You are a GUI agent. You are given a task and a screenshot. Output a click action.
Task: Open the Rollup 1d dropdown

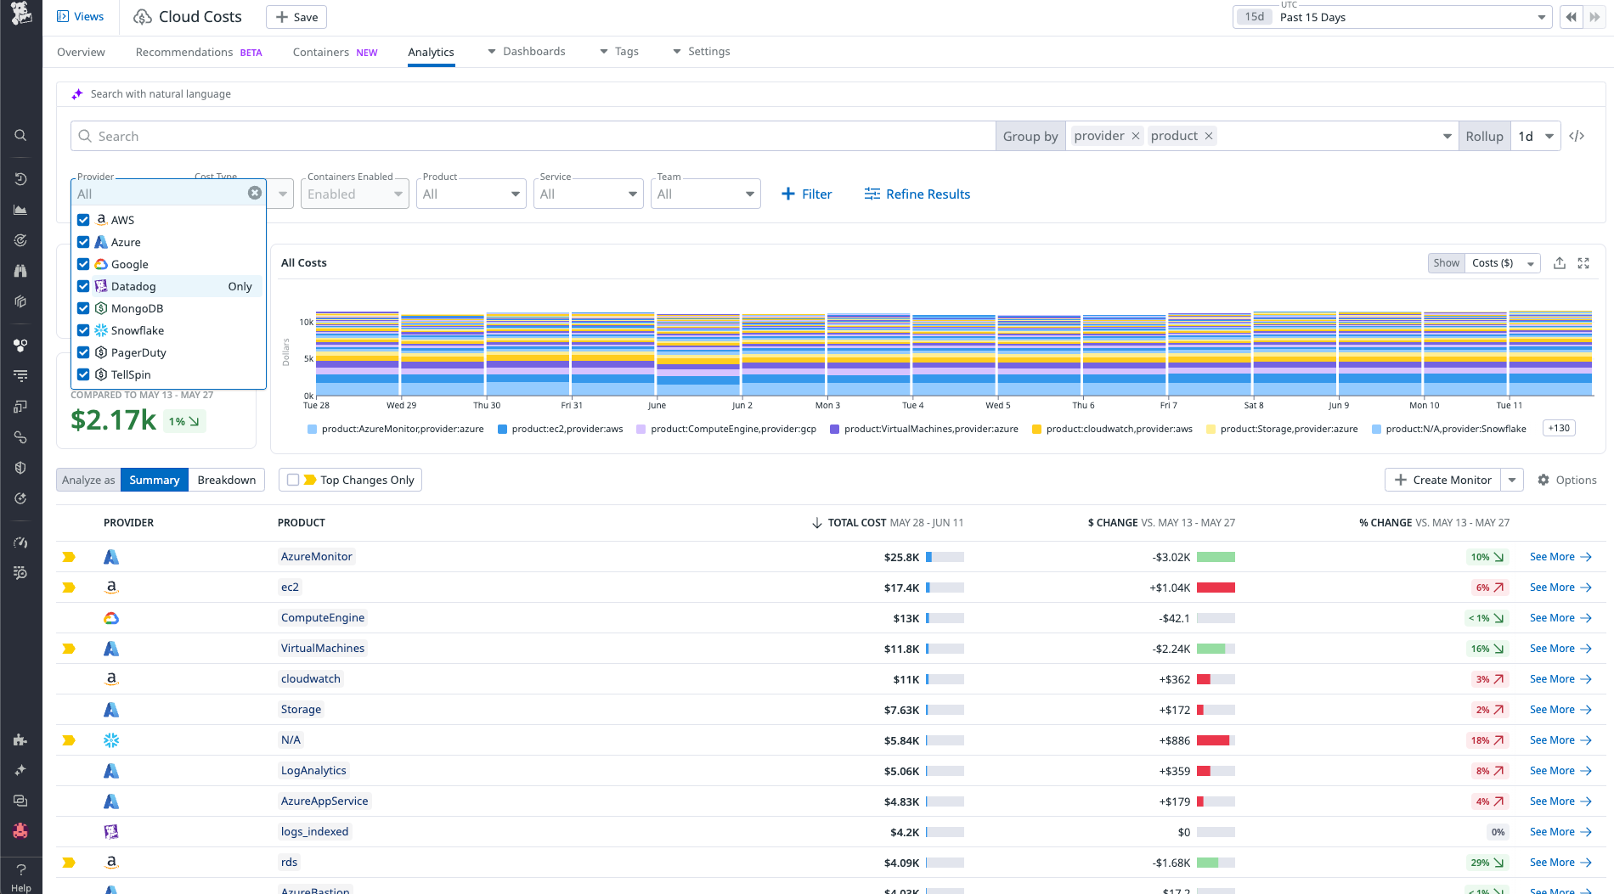pos(1536,135)
